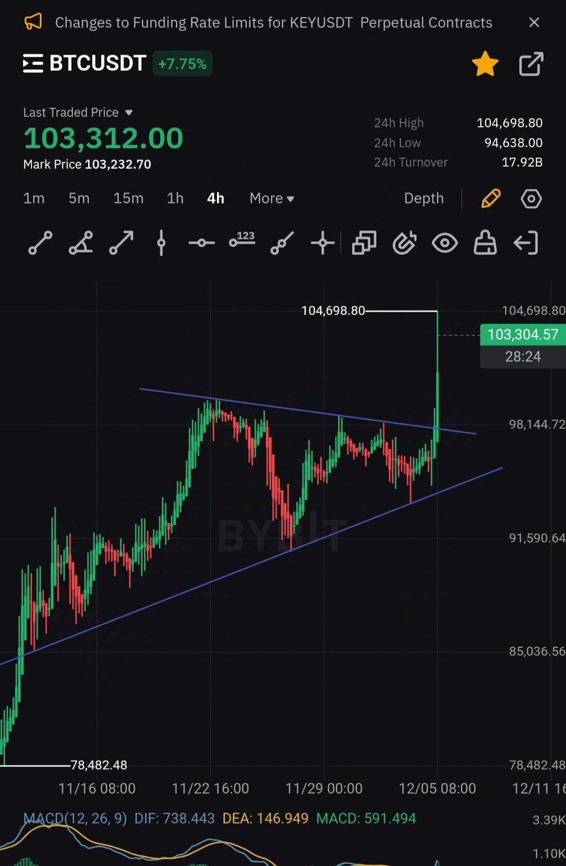Viewport: 566px width, 866px height.
Task: Select the extended ray line tool
Action: pyautogui.click(x=283, y=243)
